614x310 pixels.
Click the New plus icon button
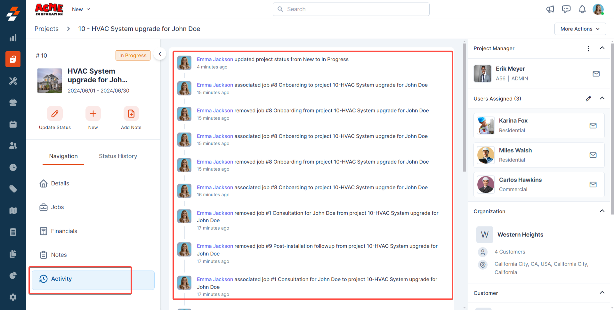[93, 114]
